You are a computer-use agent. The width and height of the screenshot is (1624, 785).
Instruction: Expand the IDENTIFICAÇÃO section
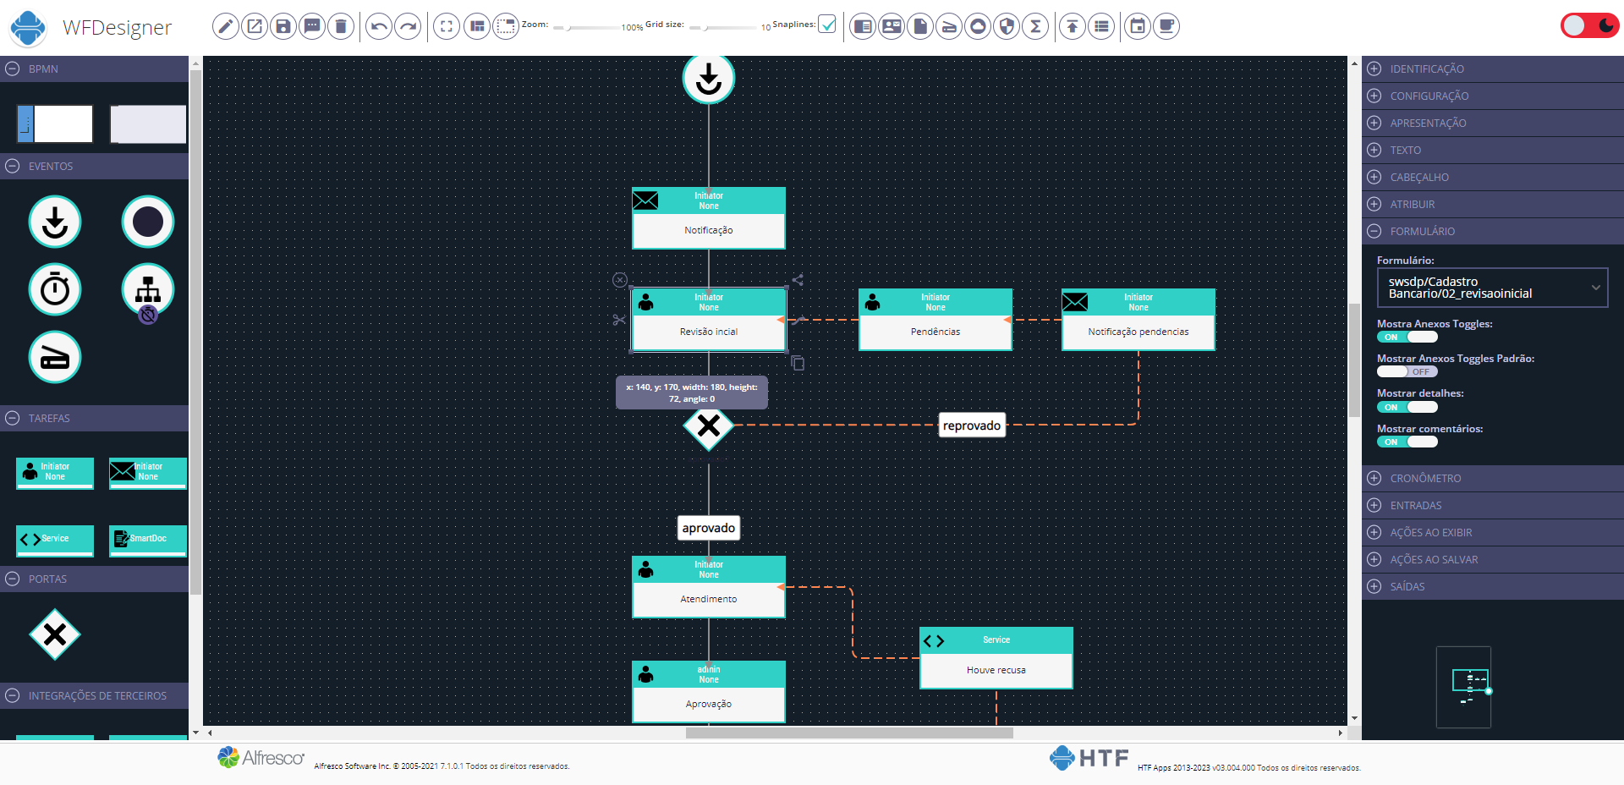coord(1426,69)
